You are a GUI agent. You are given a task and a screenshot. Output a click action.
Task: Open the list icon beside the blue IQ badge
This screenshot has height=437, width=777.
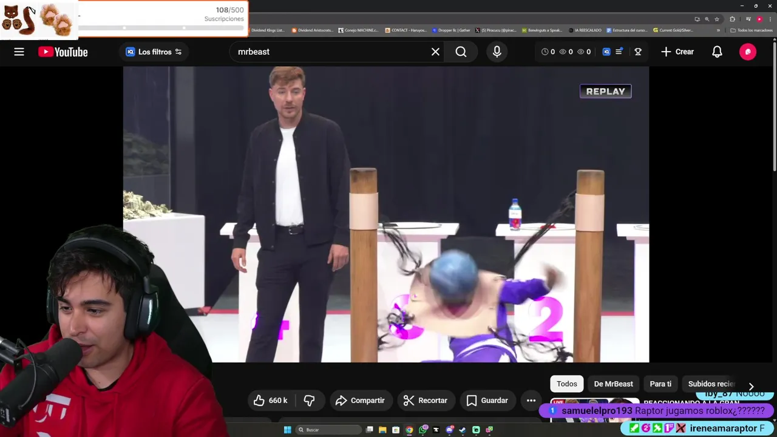click(x=619, y=52)
